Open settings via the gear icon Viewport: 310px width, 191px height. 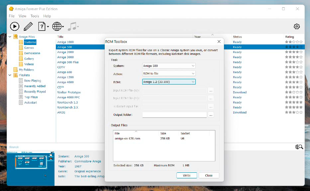(x=297, y=26)
